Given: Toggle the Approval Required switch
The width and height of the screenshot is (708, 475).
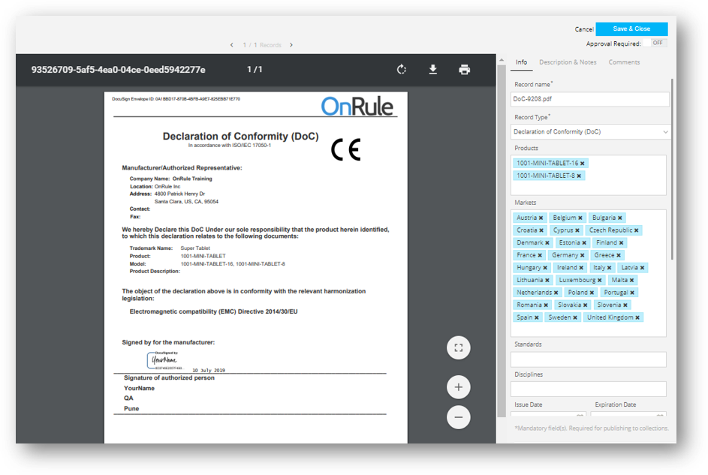Looking at the screenshot, I should [655, 43].
